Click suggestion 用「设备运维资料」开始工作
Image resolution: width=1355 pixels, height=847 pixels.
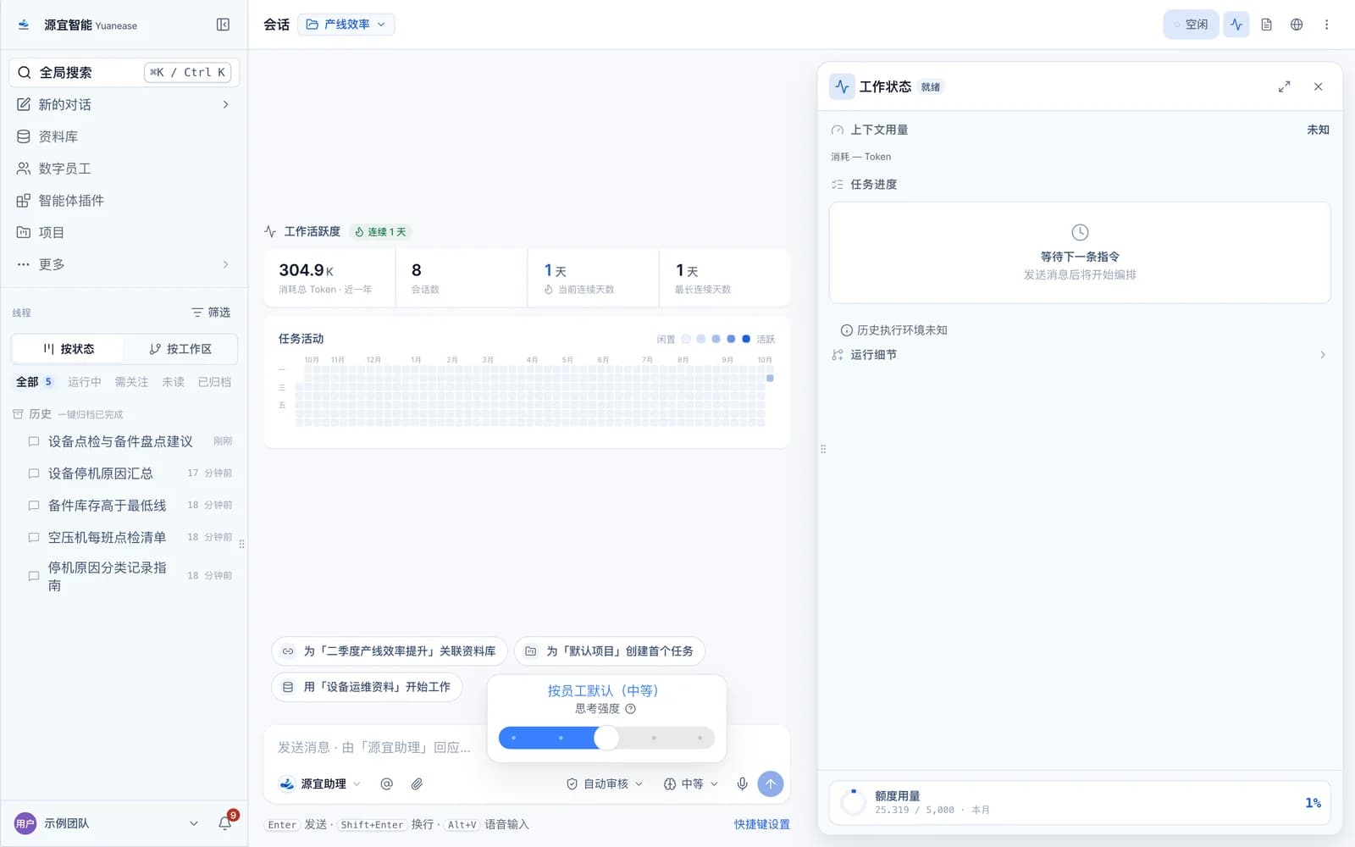[367, 687]
